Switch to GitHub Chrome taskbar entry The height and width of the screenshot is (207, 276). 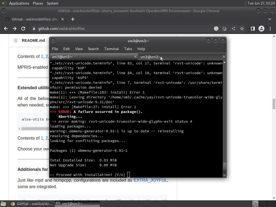pyautogui.click(x=32, y=204)
